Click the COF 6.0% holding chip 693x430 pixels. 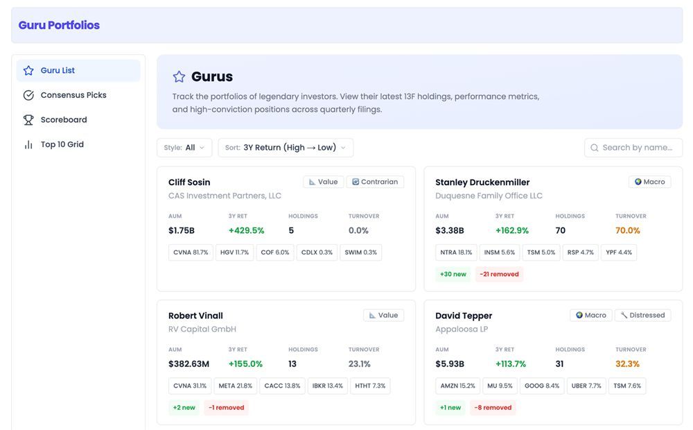(x=275, y=252)
